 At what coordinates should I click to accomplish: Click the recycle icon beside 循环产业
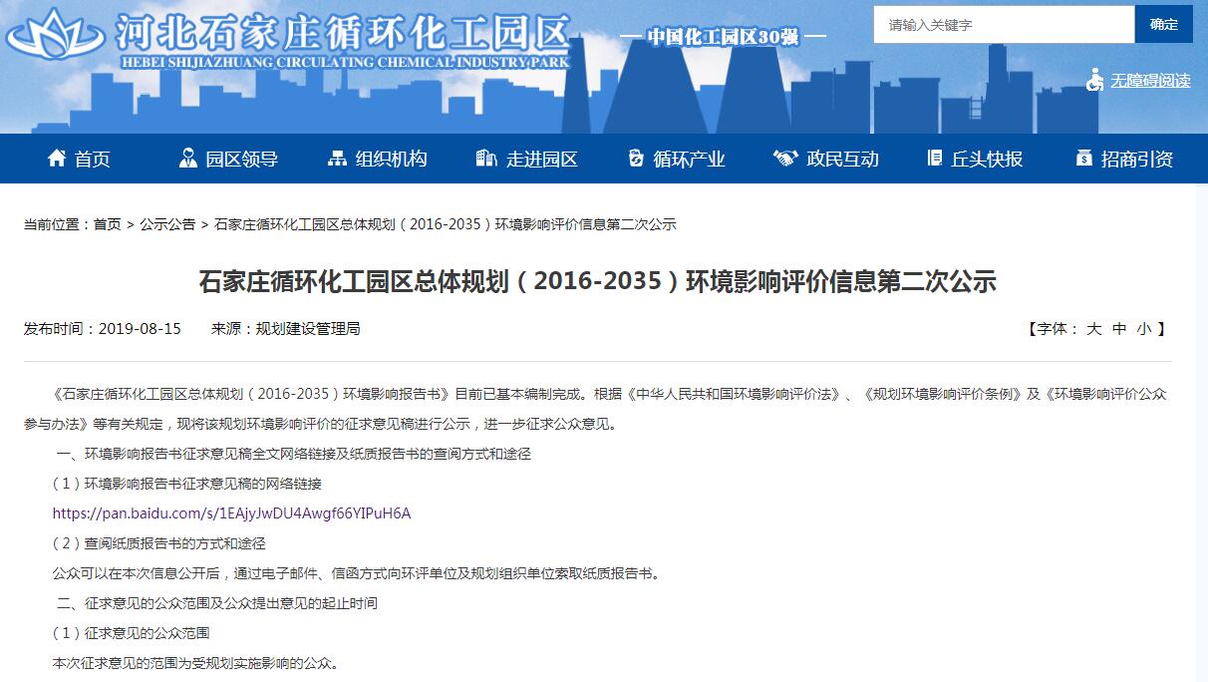click(x=636, y=158)
